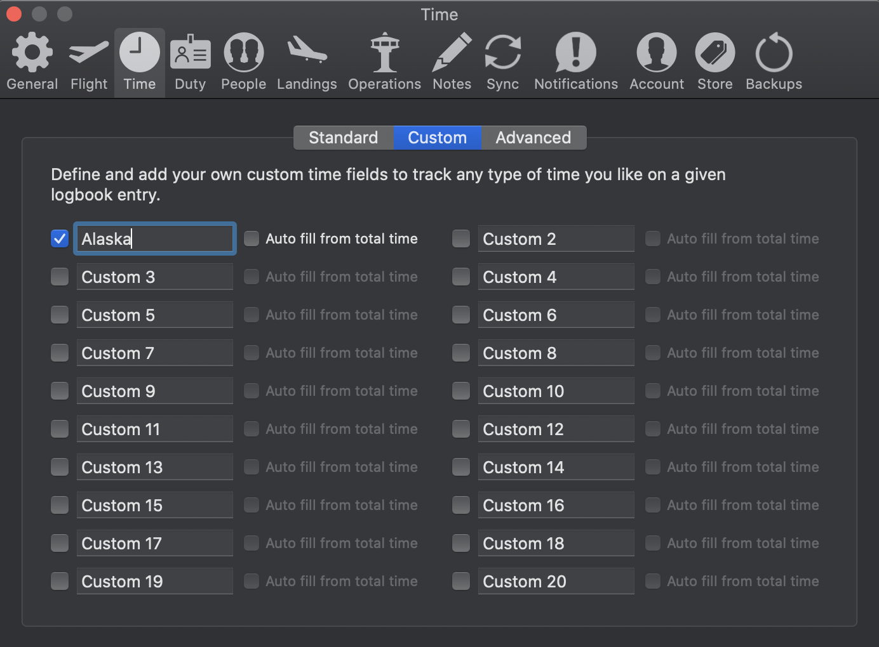Image resolution: width=879 pixels, height=647 pixels.
Task: Click the Custom 16 name field
Action: [556, 505]
